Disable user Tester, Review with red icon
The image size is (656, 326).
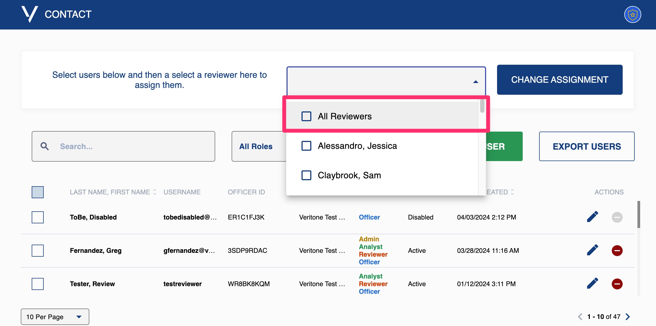click(x=617, y=284)
